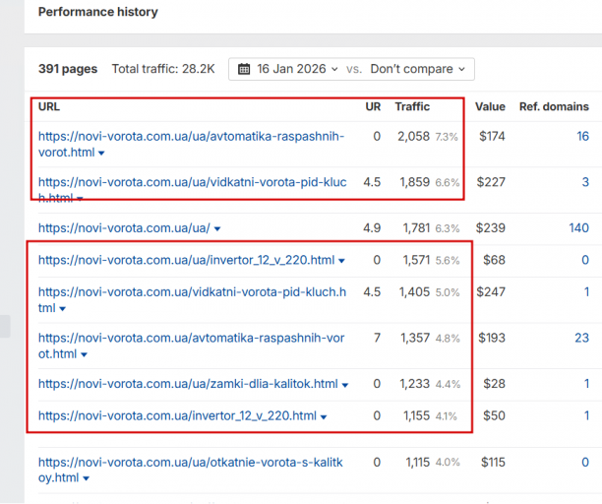Viewport: 602px width, 504px height.
Task: Click the Performance history heading
Action: pyautogui.click(x=98, y=12)
